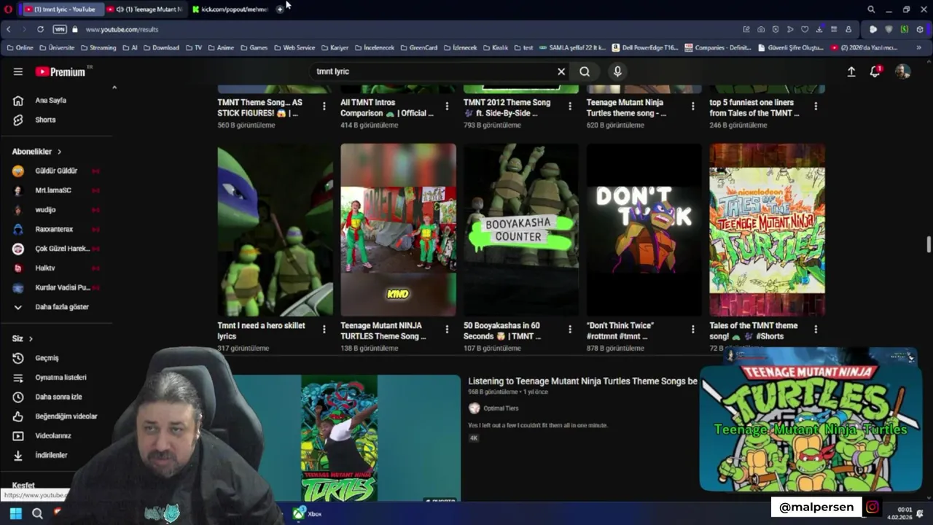Toggle the VPN badge in the address bar

point(60,29)
